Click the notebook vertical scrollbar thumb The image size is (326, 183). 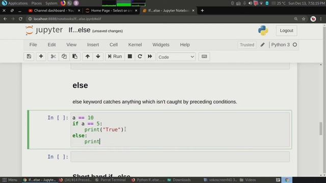coord(321,129)
